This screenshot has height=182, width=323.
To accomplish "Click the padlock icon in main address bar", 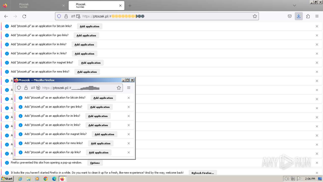I will tap(66, 16).
